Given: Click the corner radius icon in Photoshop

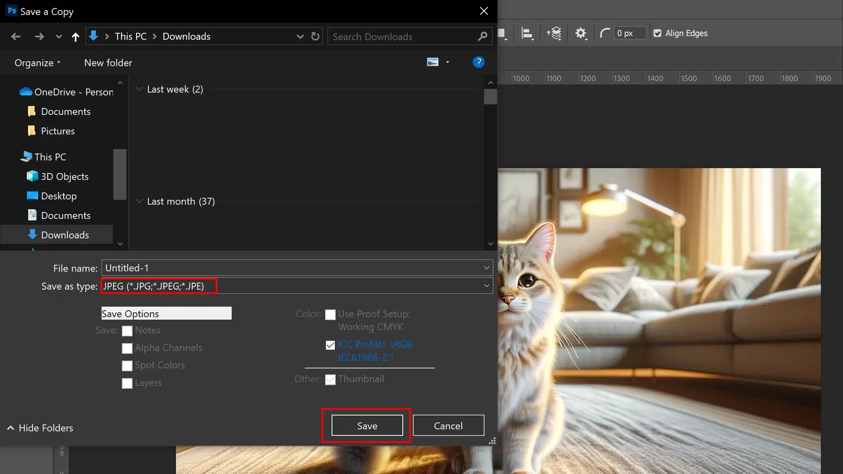Looking at the screenshot, I should (x=605, y=33).
